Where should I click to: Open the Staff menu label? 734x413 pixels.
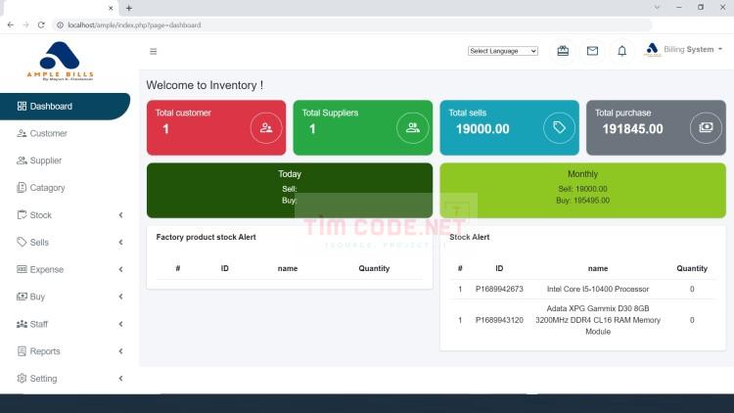[x=39, y=324]
